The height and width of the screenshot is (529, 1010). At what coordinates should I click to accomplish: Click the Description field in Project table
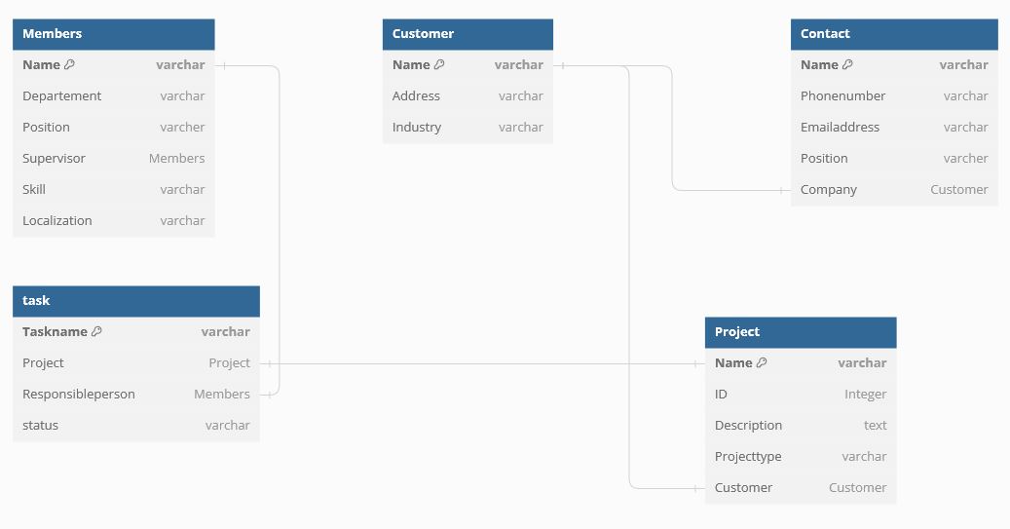pyautogui.click(x=801, y=426)
